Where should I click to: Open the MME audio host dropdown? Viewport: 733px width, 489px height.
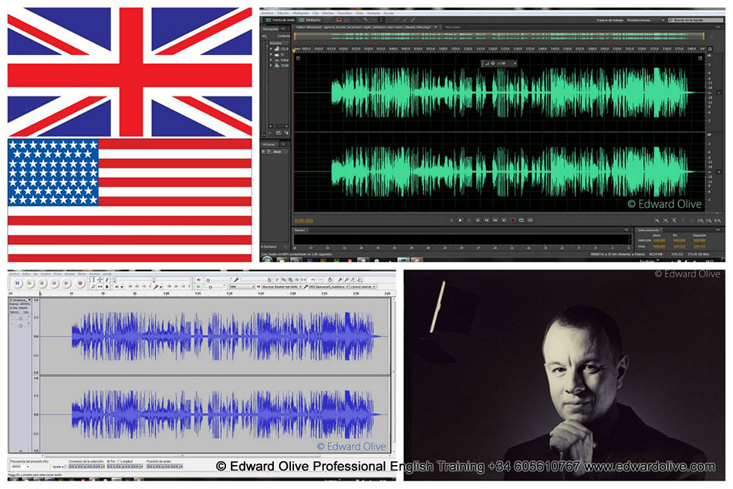(x=242, y=287)
